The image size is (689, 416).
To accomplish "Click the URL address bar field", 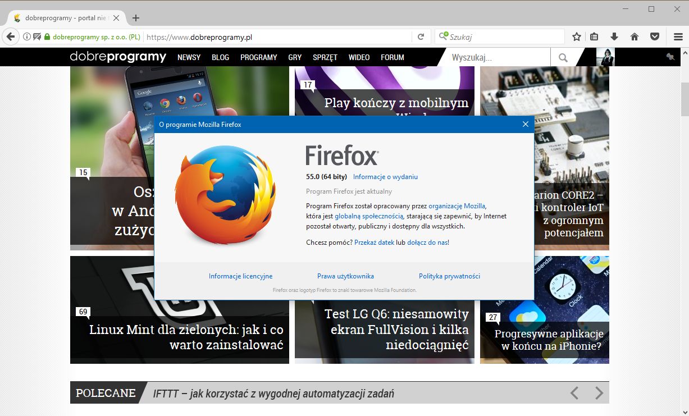I will click(x=278, y=37).
